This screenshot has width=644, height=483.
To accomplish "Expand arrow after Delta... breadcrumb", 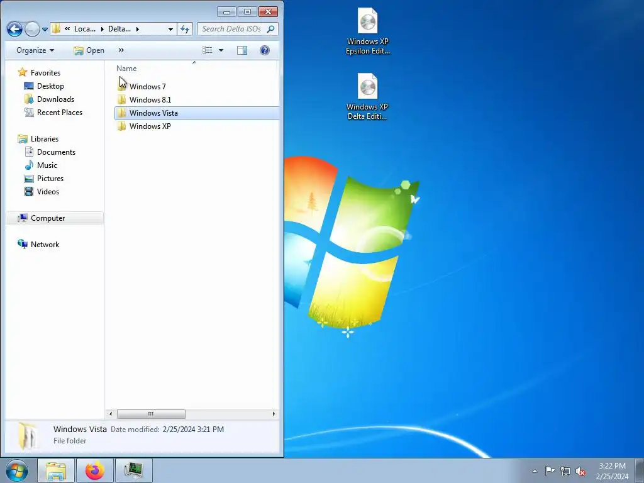I will pyautogui.click(x=138, y=29).
